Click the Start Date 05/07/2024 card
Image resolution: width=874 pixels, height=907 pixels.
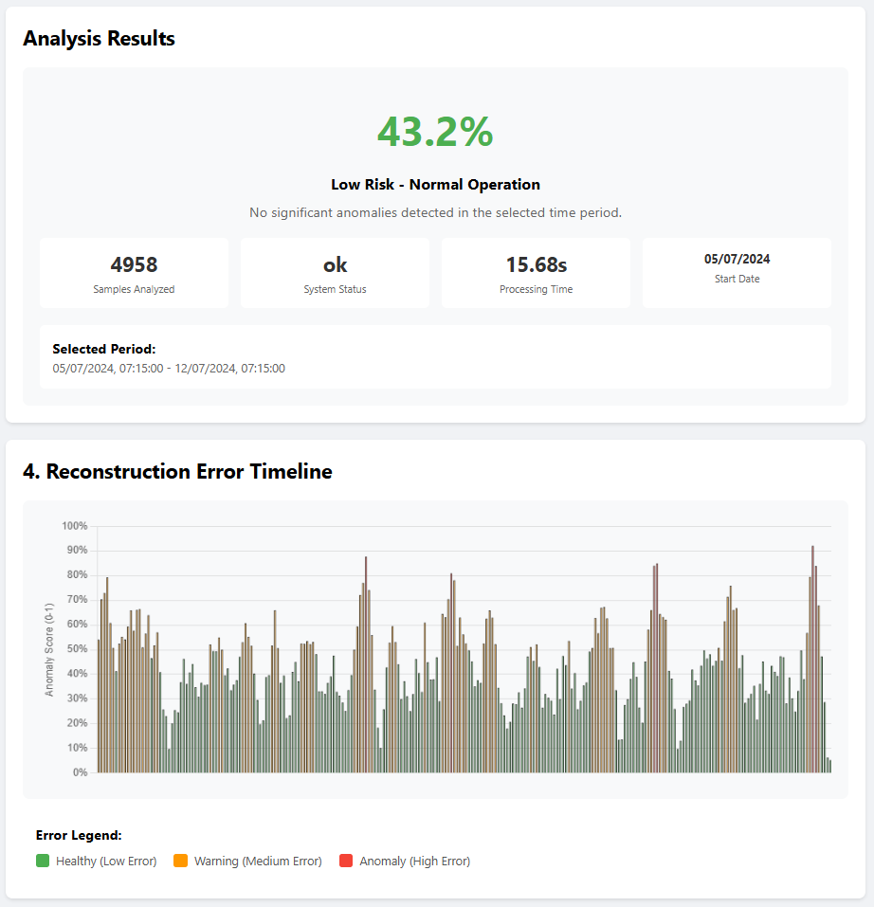pos(737,273)
